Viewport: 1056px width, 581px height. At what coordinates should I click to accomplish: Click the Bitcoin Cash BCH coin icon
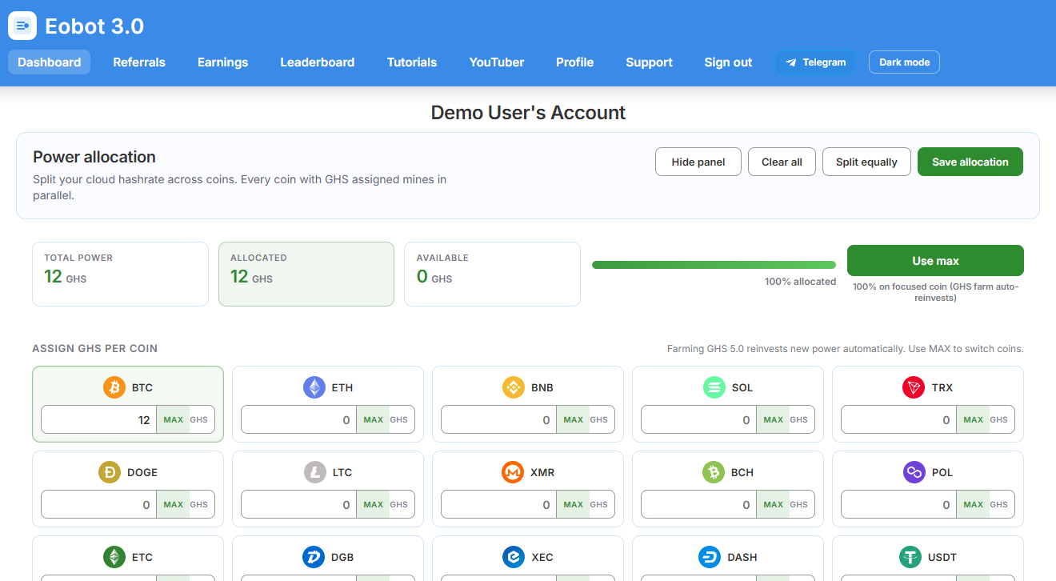point(714,472)
